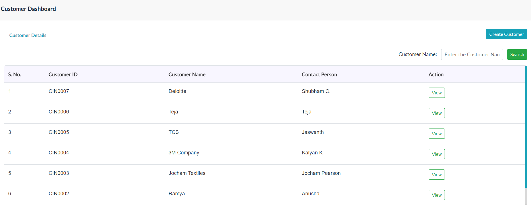The image size is (531, 205).
Task: Select the CIN0004 customer ID cell
Action: (59, 153)
